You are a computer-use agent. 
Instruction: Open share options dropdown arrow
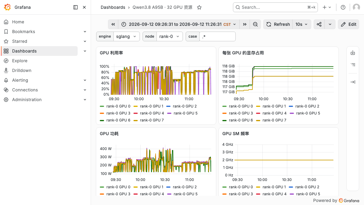330,24
